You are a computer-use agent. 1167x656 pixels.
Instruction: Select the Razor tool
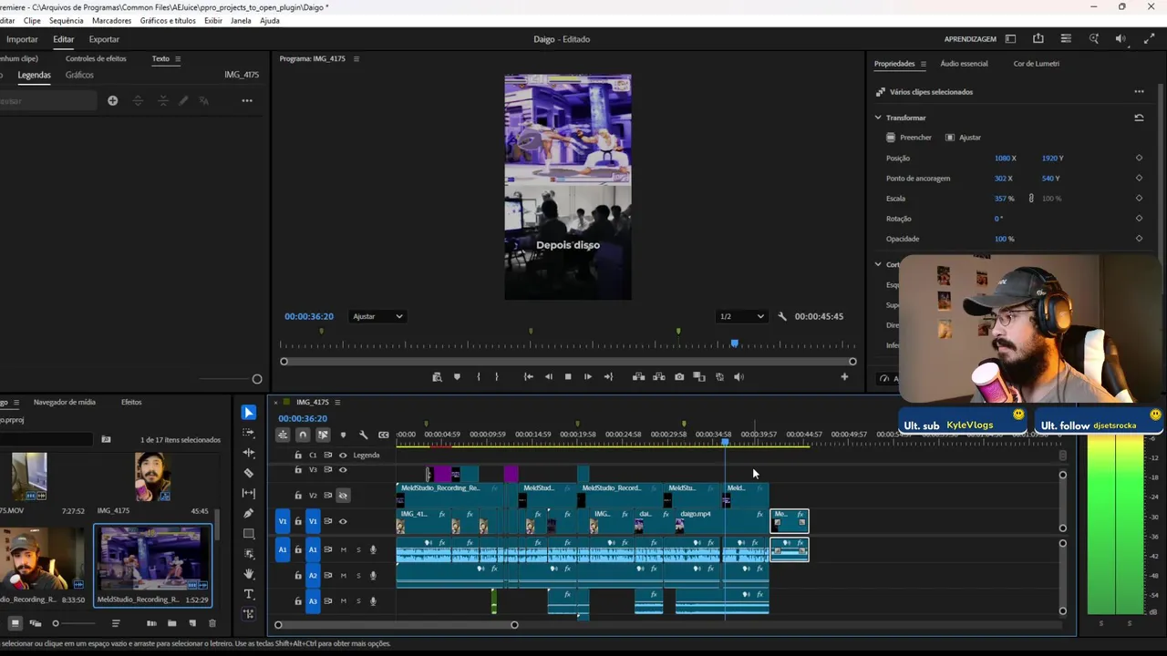pos(249,473)
